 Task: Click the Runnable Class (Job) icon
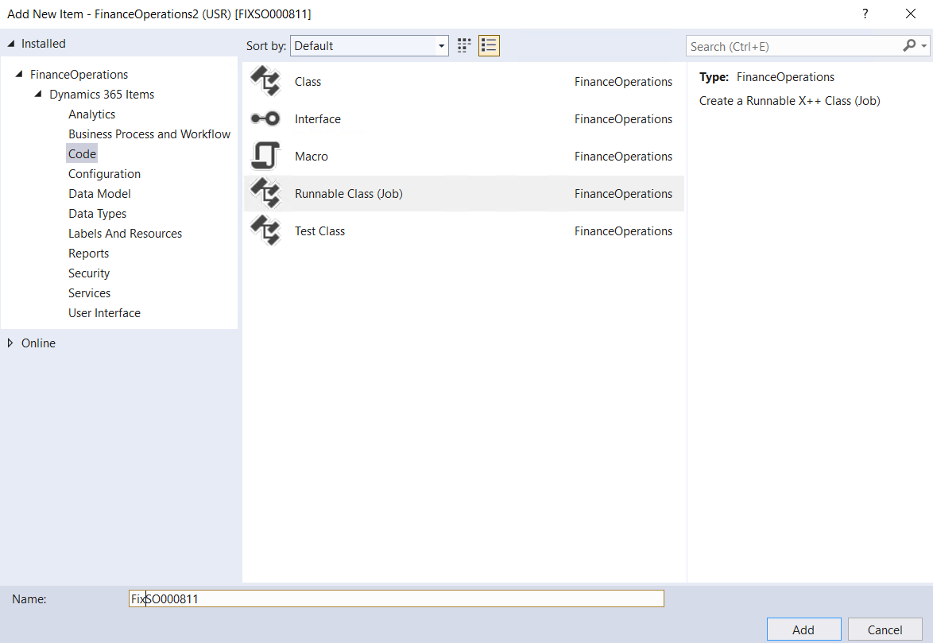click(265, 193)
